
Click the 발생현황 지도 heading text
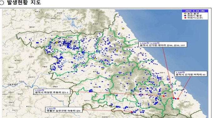coord(24,3)
